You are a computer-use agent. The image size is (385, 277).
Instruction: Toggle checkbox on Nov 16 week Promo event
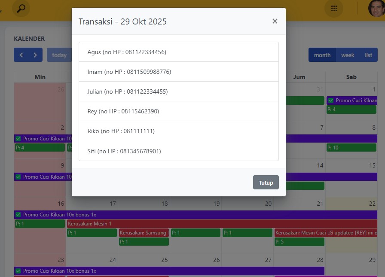point(18,215)
